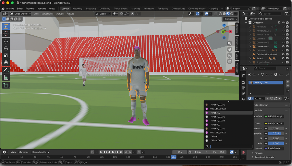The image size is (292, 166).
Task: Toggle visibility eye for Camera.002
Action: click(283, 46)
